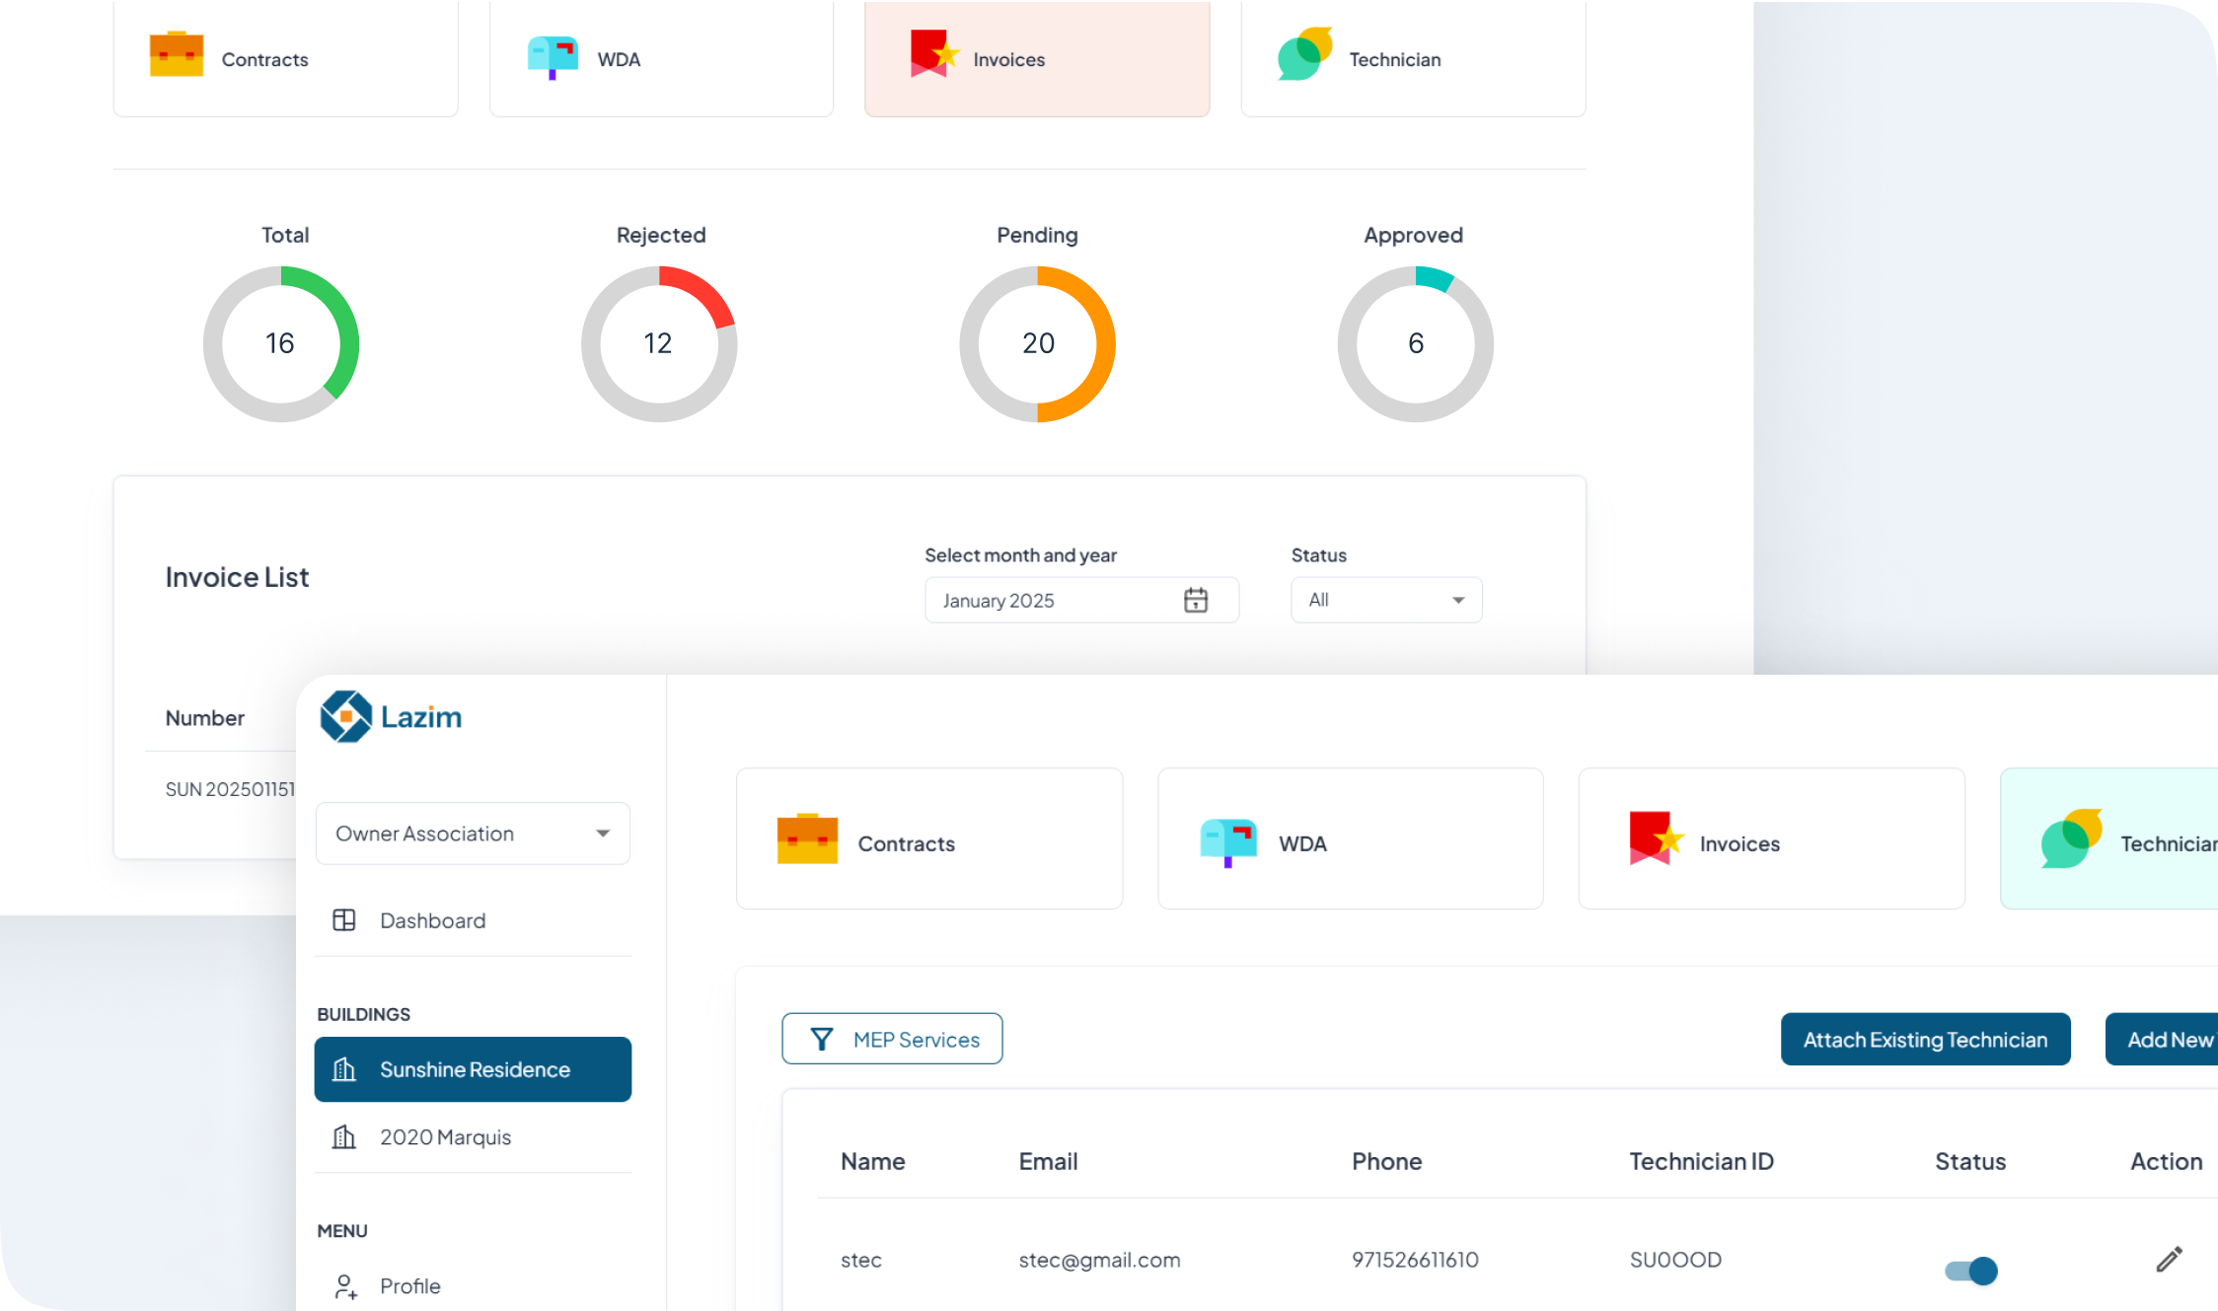Open the January 2025 month selector

(x=1046, y=600)
